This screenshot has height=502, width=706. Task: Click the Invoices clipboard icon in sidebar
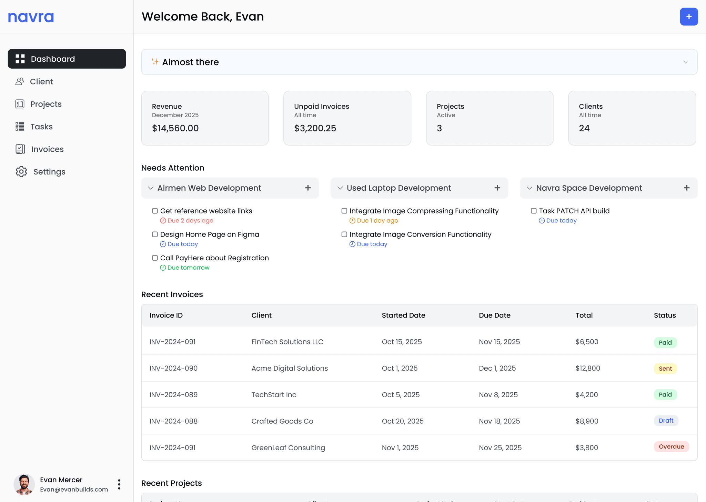[x=20, y=149]
